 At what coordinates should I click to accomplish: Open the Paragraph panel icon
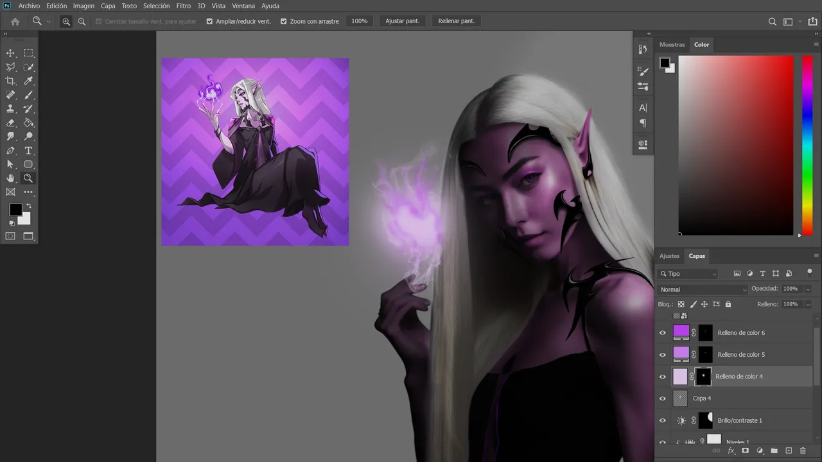pyautogui.click(x=643, y=123)
